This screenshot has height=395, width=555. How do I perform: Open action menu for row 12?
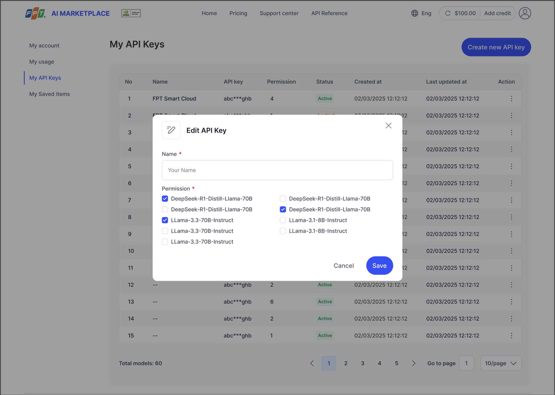click(x=511, y=285)
